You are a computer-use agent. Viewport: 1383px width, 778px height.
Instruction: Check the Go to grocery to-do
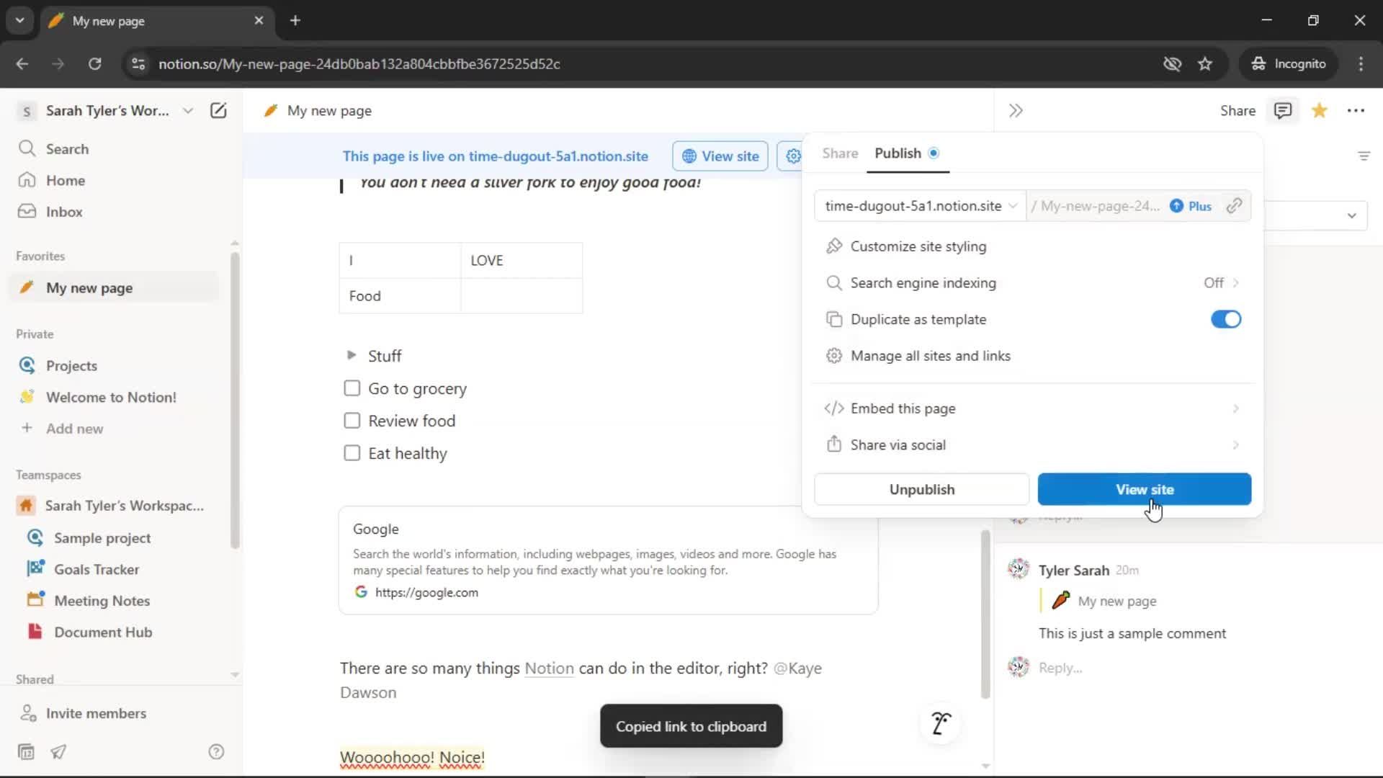[x=352, y=388]
